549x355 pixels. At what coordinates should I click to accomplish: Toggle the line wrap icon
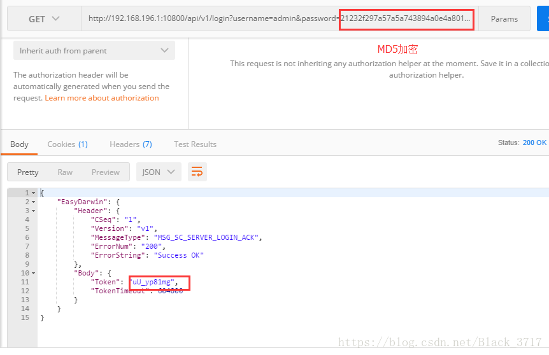197,172
